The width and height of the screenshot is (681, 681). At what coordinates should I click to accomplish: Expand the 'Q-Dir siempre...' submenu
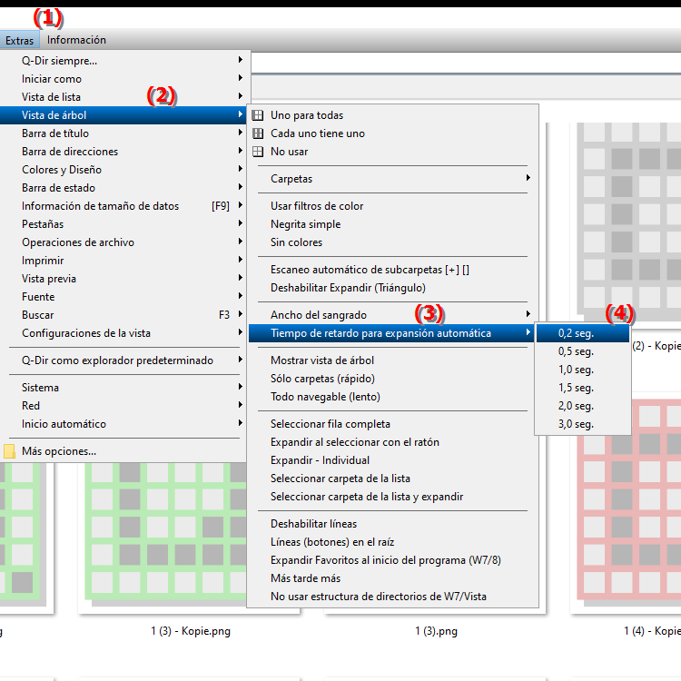(x=123, y=60)
